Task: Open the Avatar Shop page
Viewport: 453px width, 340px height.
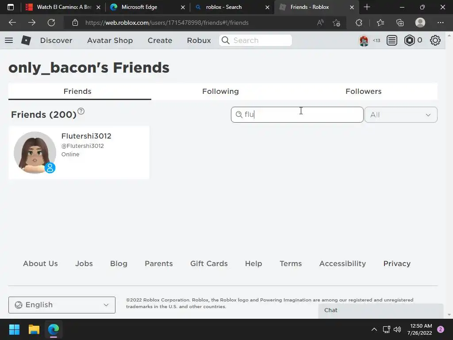Action: [110, 40]
